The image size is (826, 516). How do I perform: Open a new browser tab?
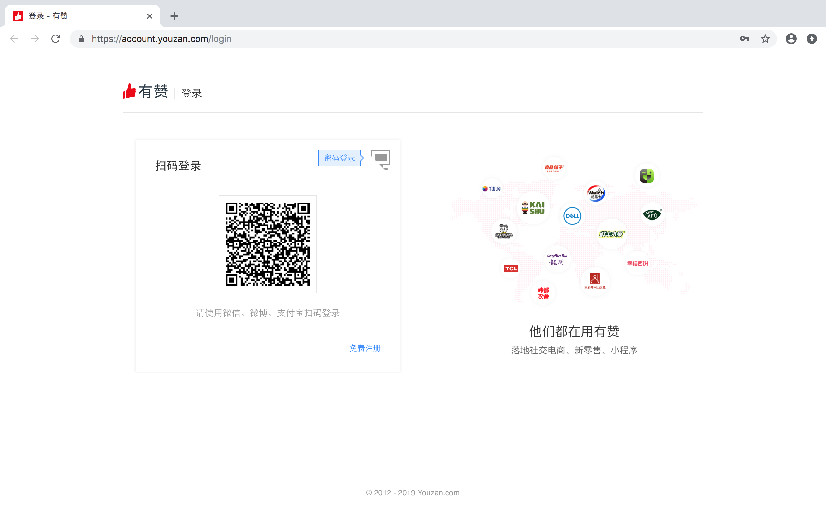[x=174, y=16]
